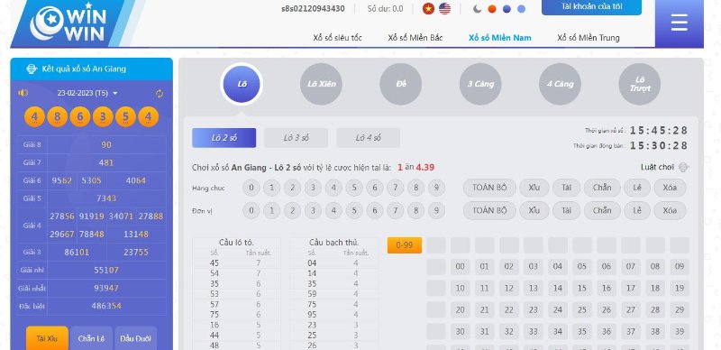This screenshot has height=350, width=721.
Task: Toggle digit 9 in Hàng chục row
Action: pos(436,188)
